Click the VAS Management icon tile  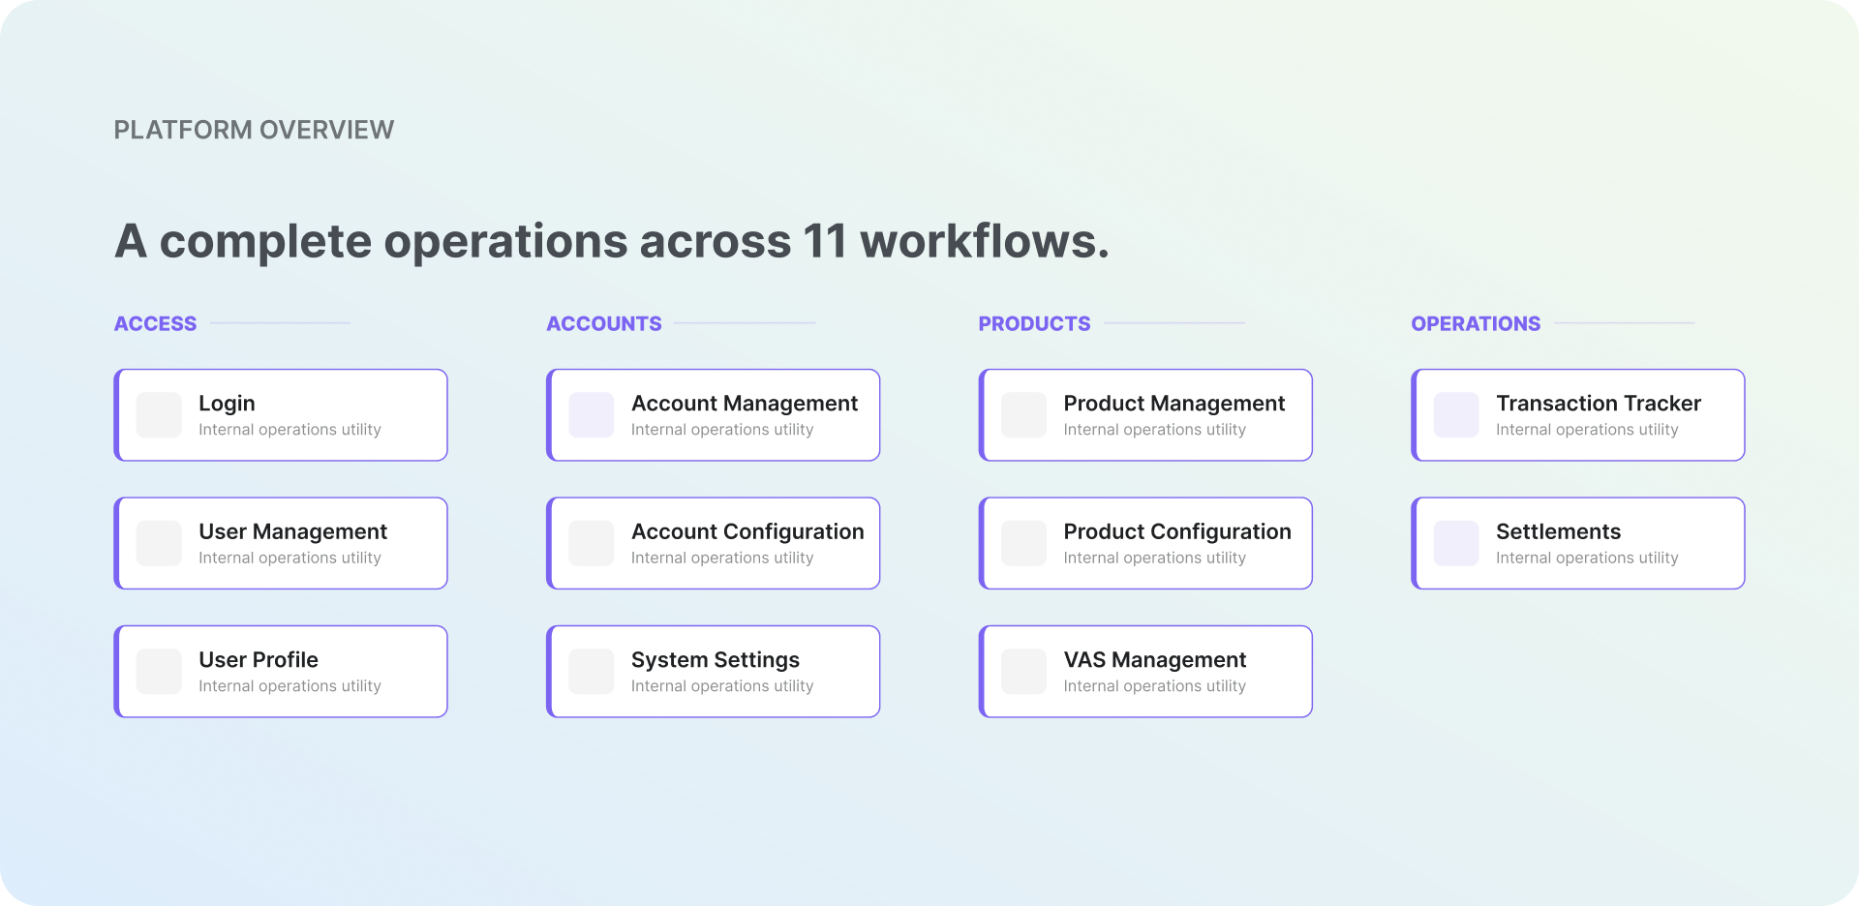click(x=1023, y=672)
